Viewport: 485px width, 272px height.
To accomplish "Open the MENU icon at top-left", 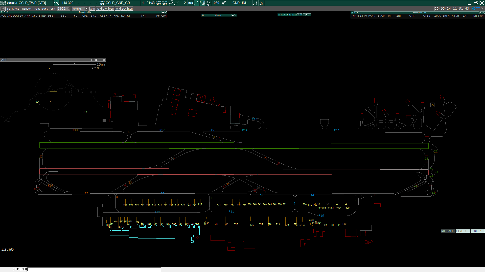I will pos(3,3).
